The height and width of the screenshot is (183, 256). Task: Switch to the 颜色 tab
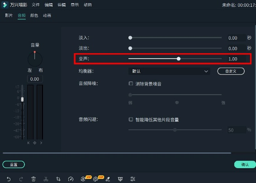(x=34, y=15)
